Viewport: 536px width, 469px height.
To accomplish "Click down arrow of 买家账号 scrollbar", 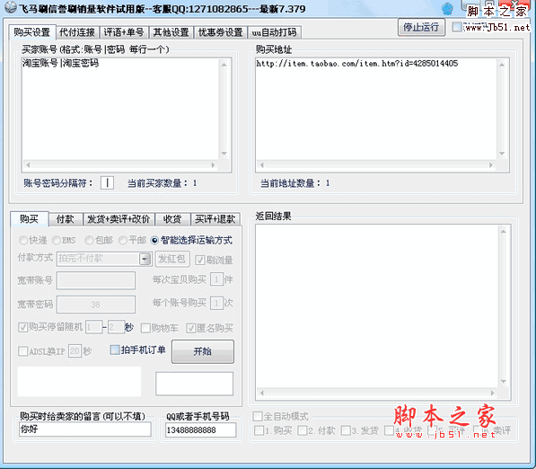I will 224,154.
